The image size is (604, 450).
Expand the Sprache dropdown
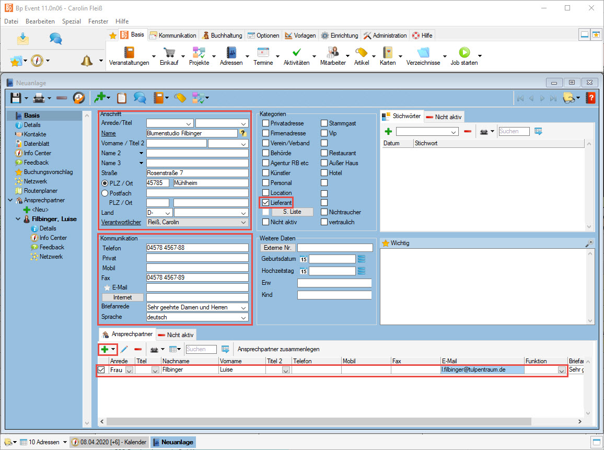(x=243, y=317)
